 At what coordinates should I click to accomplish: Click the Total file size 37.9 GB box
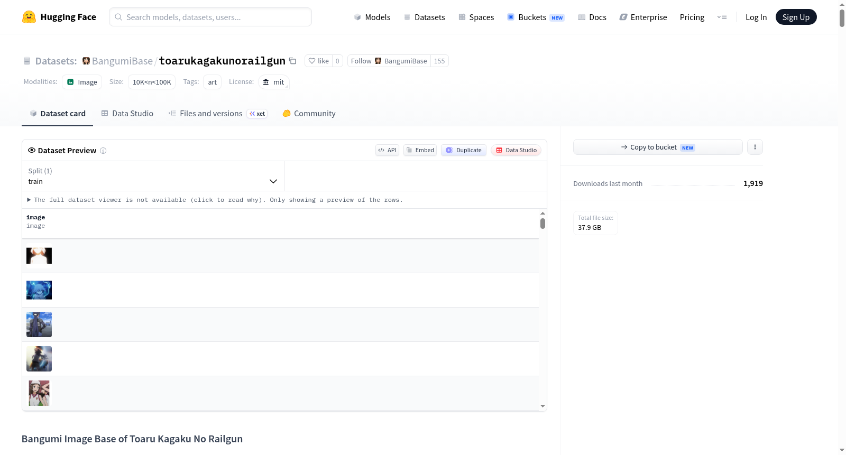pyautogui.click(x=595, y=223)
